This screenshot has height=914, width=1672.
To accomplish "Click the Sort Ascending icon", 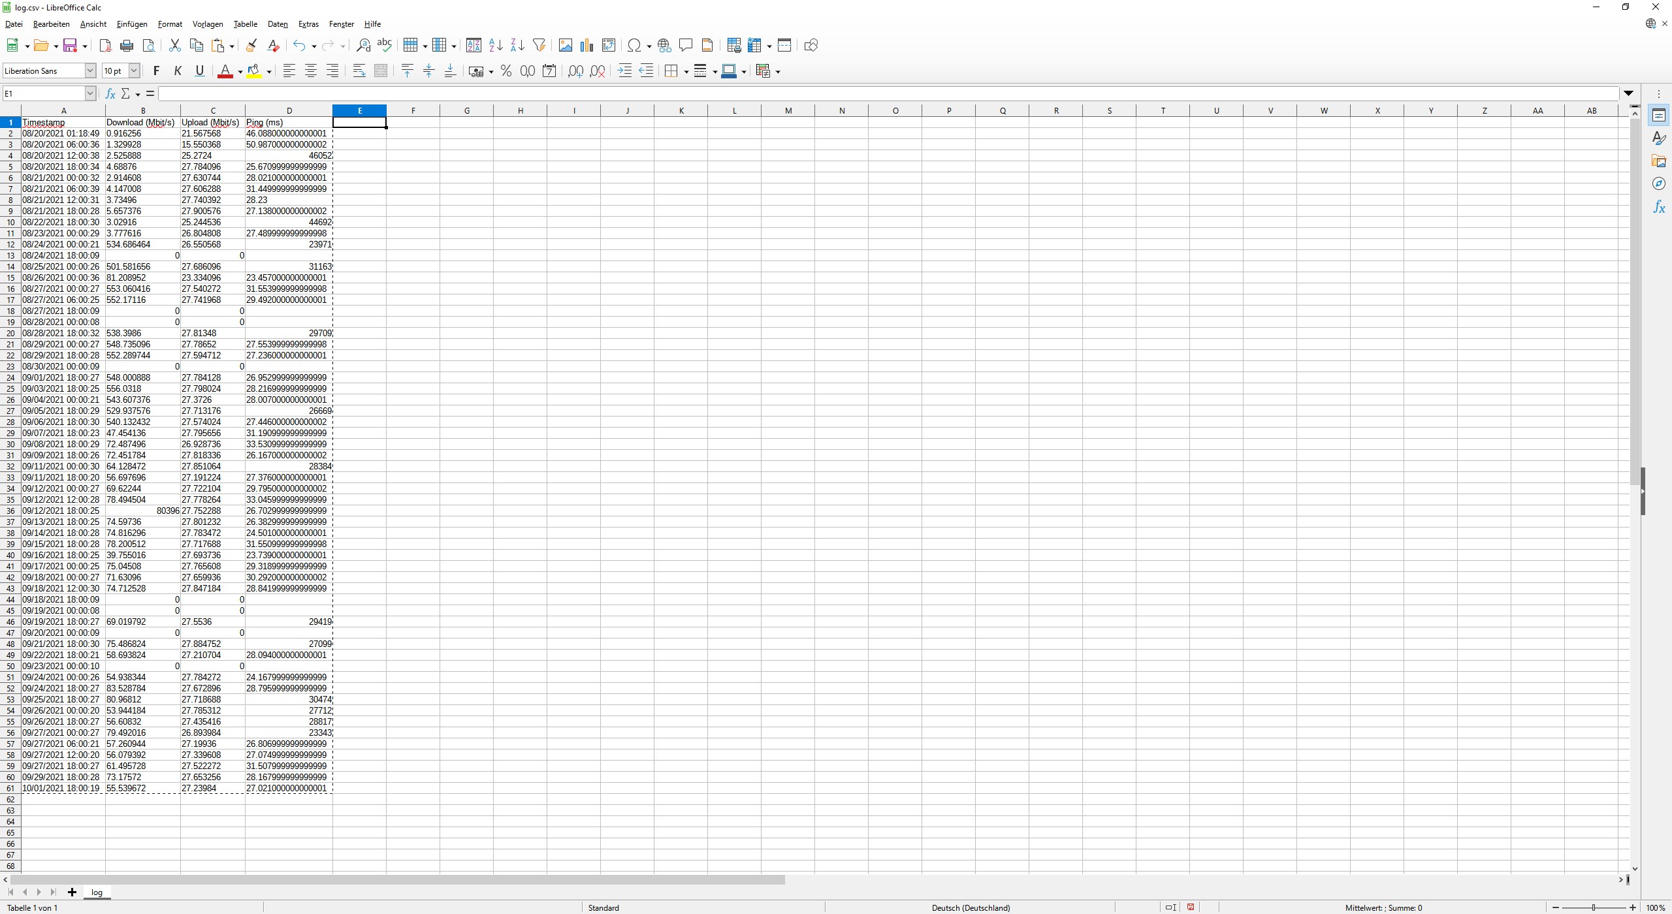I will 496,46.
